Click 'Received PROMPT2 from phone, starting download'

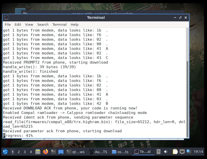pyautogui.click(x=56, y=62)
